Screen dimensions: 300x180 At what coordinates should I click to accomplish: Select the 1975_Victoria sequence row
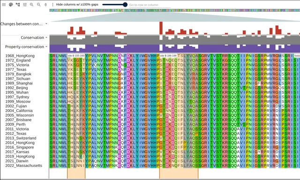coord(17,65)
